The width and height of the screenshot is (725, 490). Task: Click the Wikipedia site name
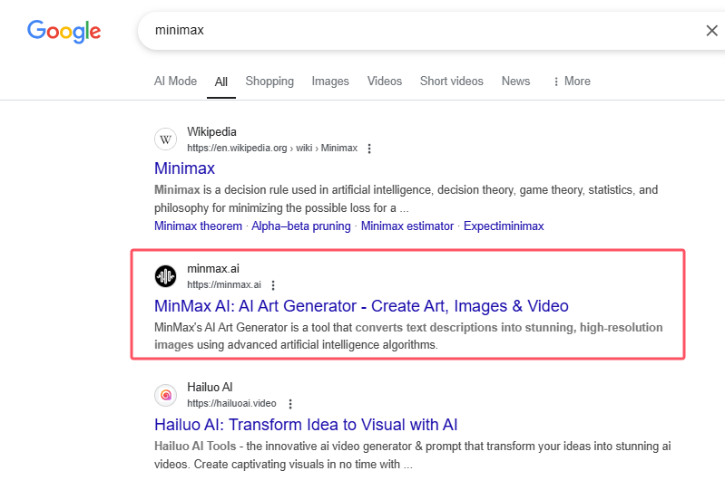211,132
